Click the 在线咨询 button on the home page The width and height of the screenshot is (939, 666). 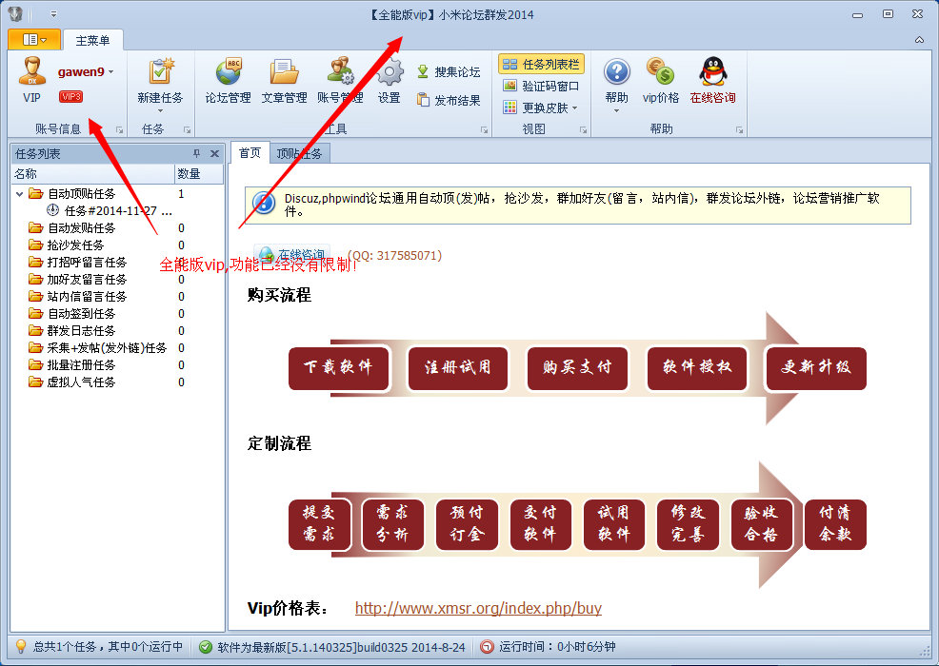click(x=292, y=254)
